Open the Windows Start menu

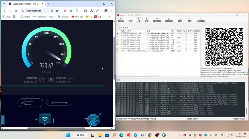tap(68, 135)
